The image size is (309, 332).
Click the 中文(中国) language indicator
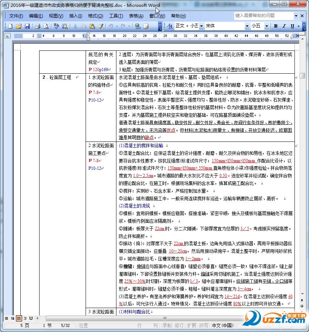point(223,325)
